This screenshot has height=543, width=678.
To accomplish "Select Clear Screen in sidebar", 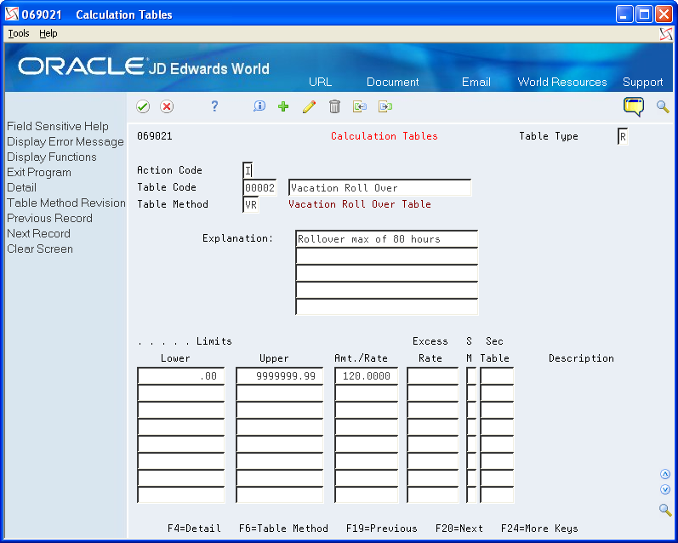I will 40,249.
